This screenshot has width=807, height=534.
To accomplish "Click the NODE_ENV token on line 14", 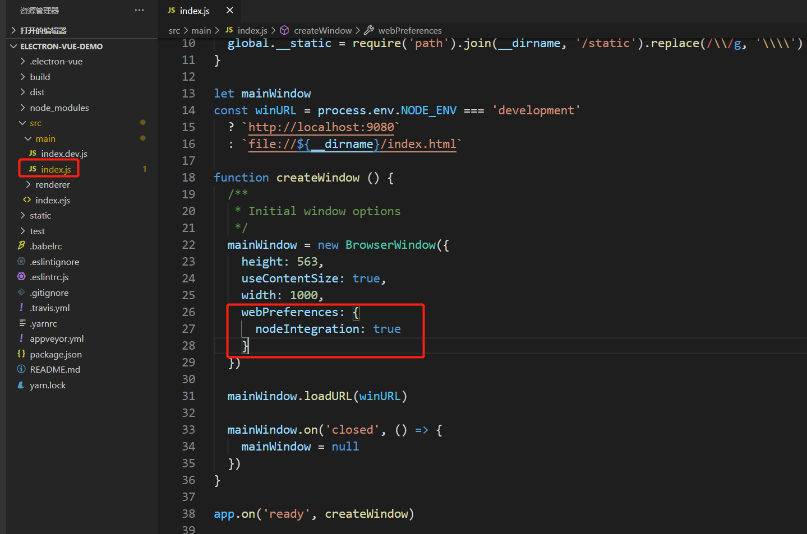I will click(428, 110).
